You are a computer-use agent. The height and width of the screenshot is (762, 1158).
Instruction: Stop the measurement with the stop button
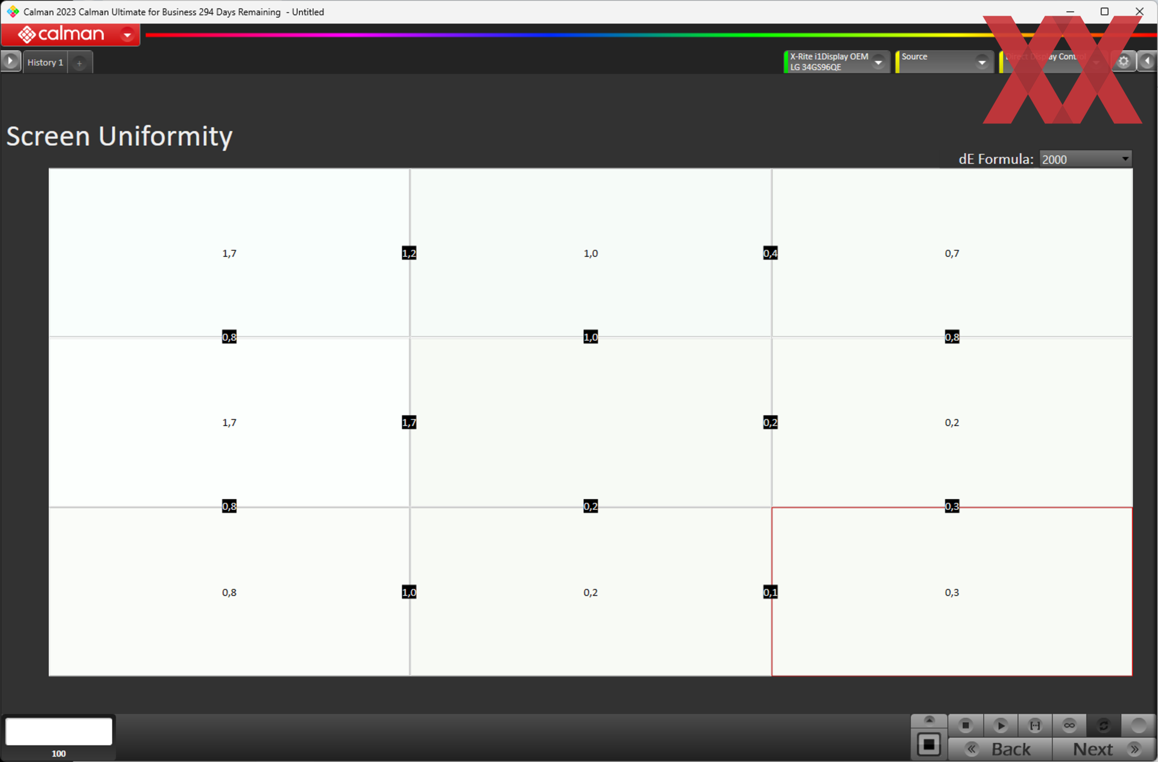(966, 725)
